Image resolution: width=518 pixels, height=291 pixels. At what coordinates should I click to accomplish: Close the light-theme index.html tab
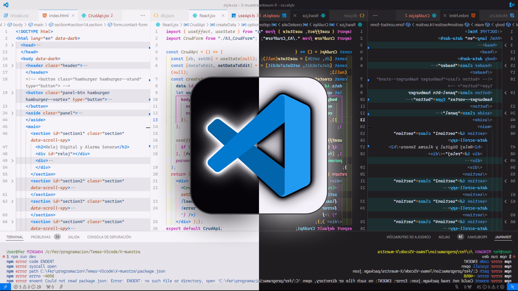[73, 16]
